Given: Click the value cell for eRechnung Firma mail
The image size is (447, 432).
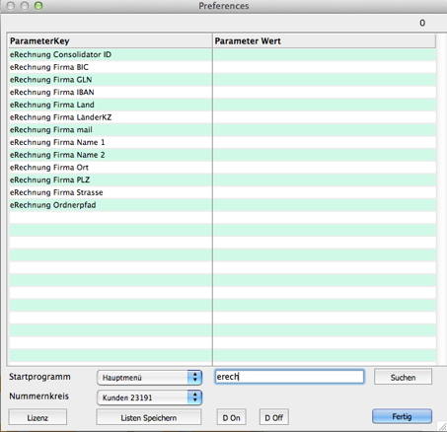Looking at the screenshot, I should 325,130.
